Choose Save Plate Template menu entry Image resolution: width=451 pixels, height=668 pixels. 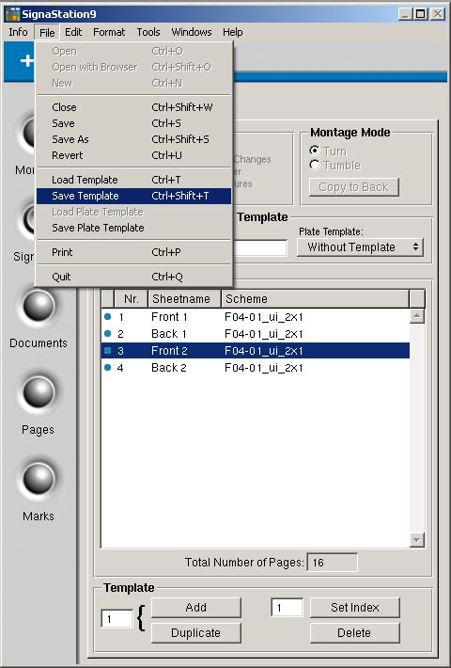pos(134,228)
